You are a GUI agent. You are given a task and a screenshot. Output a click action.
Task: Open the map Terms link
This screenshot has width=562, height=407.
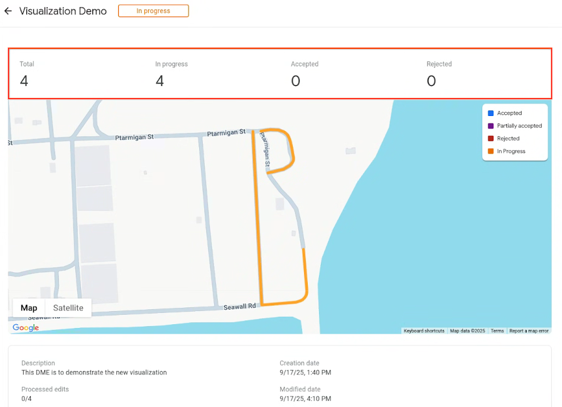pos(497,330)
